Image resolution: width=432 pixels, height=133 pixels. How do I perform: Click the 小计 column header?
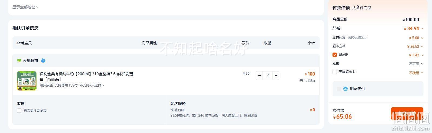[x=311, y=43]
